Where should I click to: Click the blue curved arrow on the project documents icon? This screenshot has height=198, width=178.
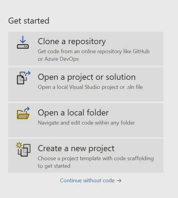pyautogui.click(x=28, y=73)
